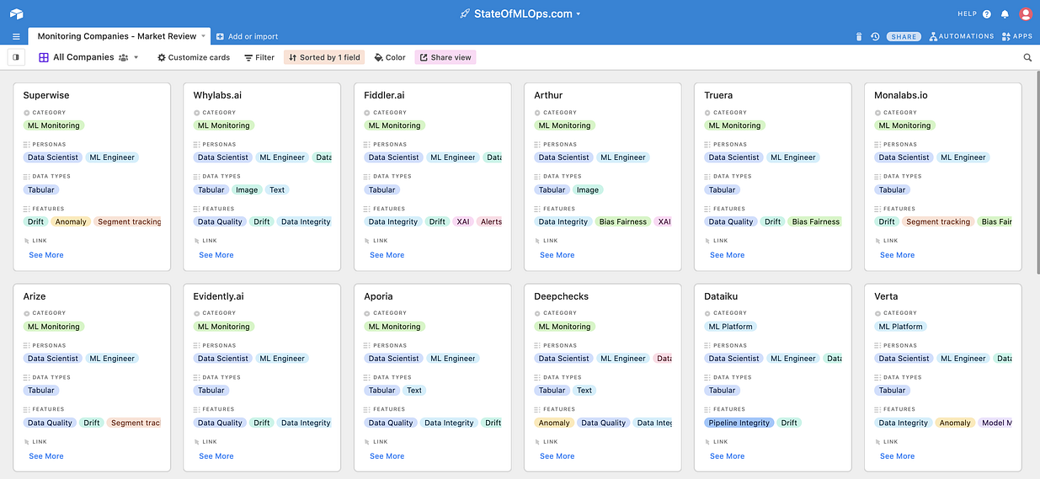Screen dimensions: 1040x479
Task: Open the Color options
Action: tap(390, 57)
